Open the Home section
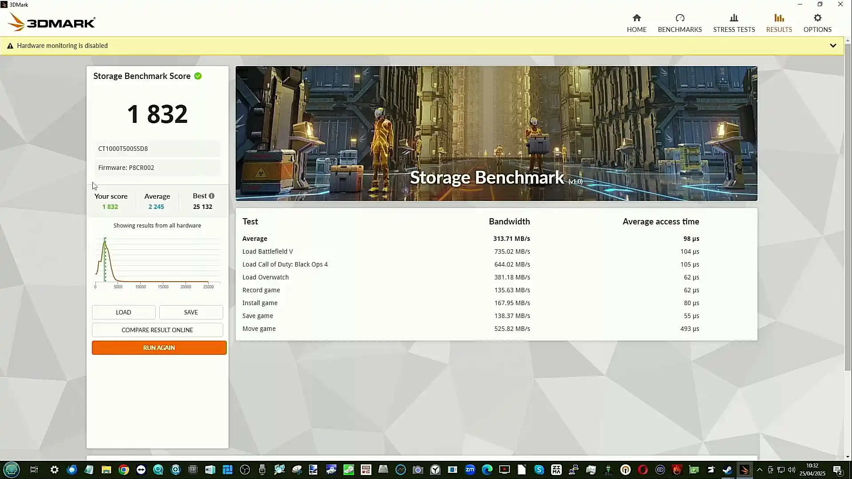This screenshot has height=479, width=852. (636, 23)
